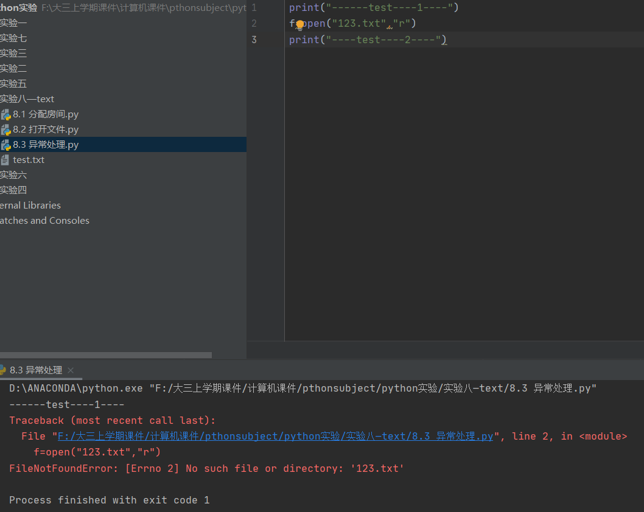Click the project tree horizontal scrollbar
Image resolution: width=644 pixels, height=512 pixels.
(106, 355)
